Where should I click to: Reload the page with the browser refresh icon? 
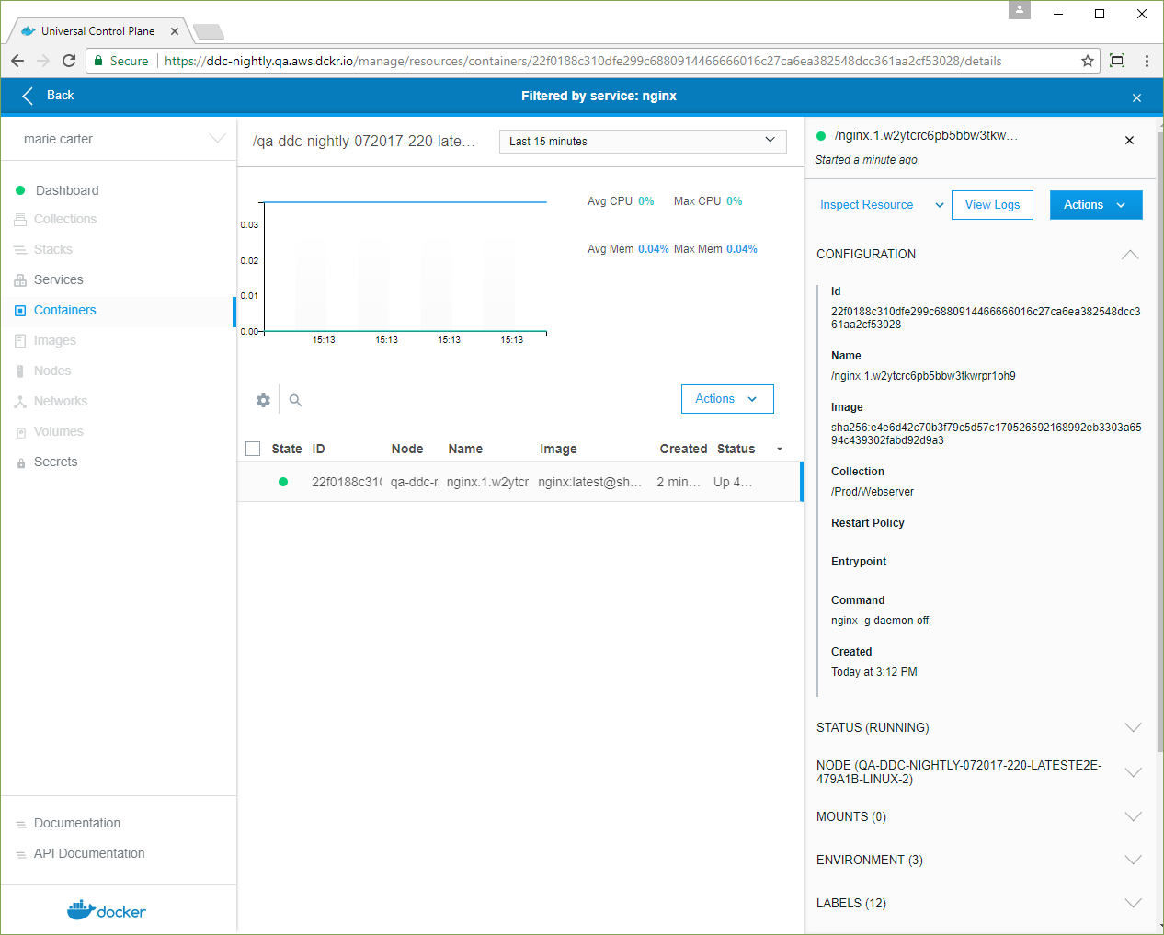pyautogui.click(x=69, y=61)
